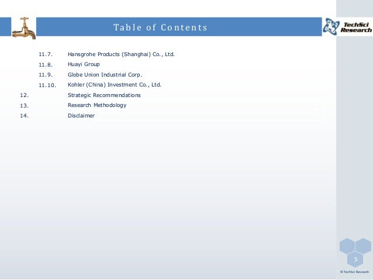Image resolution: width=373 pixels, height=280 pixels.
Task: Click section number 11.9.
Action: 46,75
